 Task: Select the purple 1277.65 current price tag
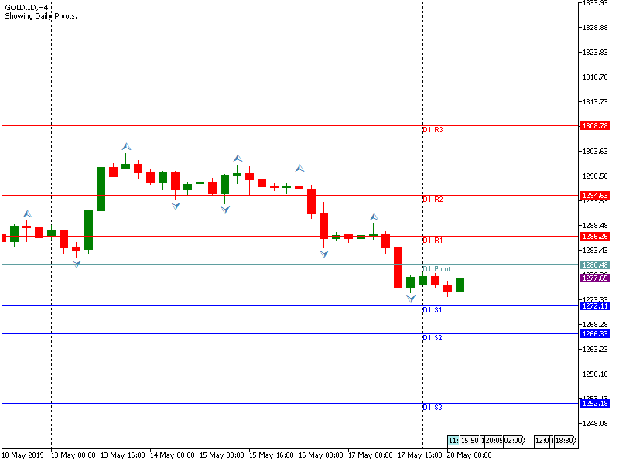(594, 278)
